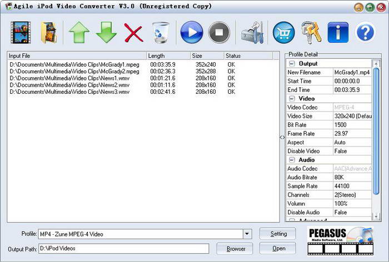Click the Pegasus Media Software logo
This screenshot has width=389, height=262.
(340, 241)
